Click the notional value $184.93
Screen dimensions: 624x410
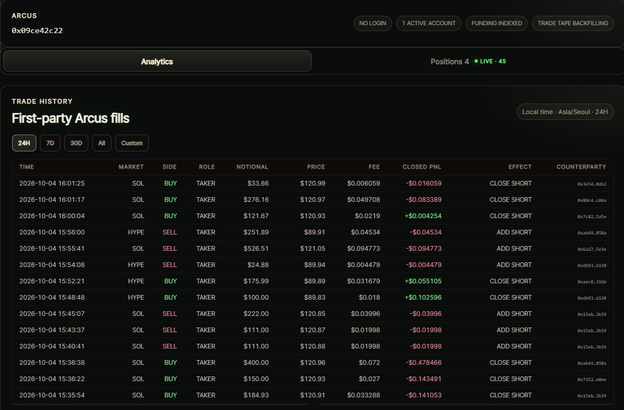(x=256, y=395)
